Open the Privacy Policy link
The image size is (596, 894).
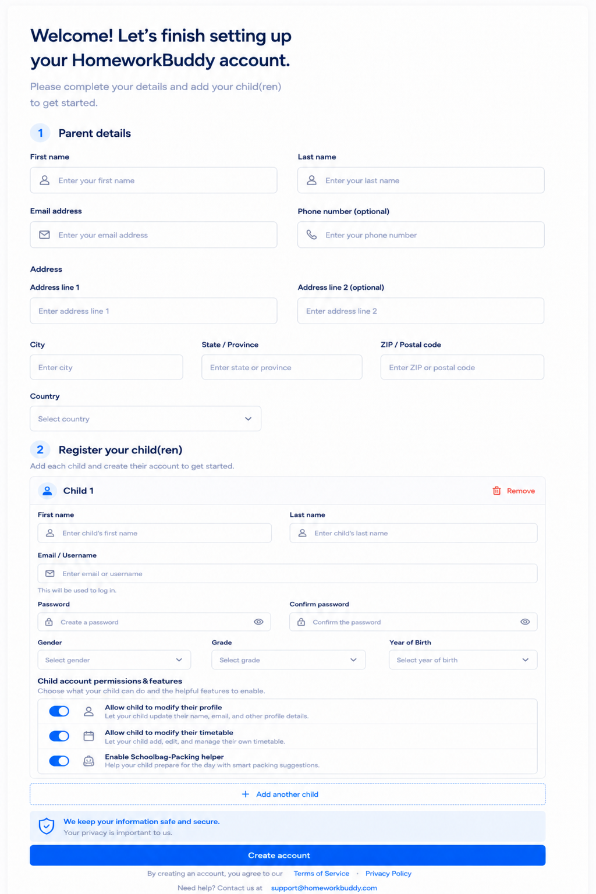pos(388,874)
